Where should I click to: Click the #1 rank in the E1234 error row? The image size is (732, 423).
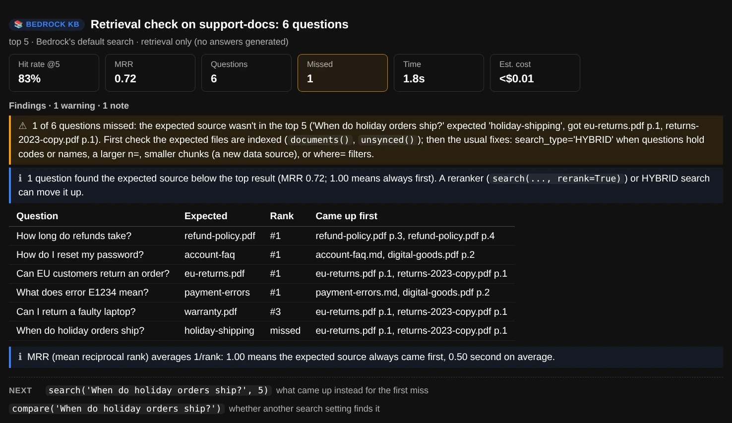pos(275,293)
